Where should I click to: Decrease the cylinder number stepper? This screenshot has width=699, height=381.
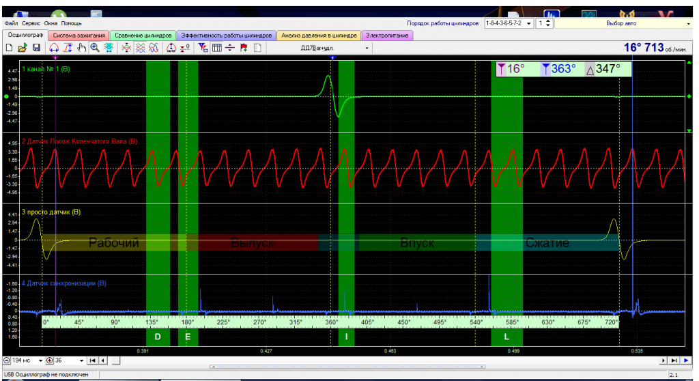548,25
